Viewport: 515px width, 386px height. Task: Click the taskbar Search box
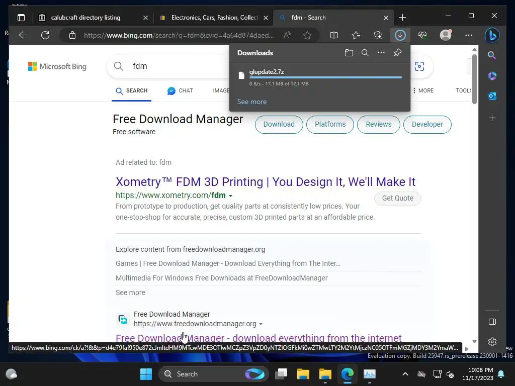click(x=213, y=374)
